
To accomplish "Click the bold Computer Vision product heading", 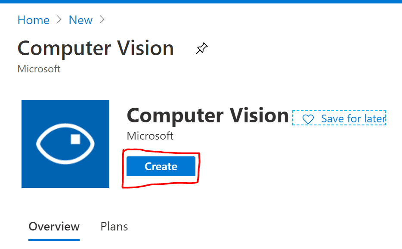I will point(207,115).
